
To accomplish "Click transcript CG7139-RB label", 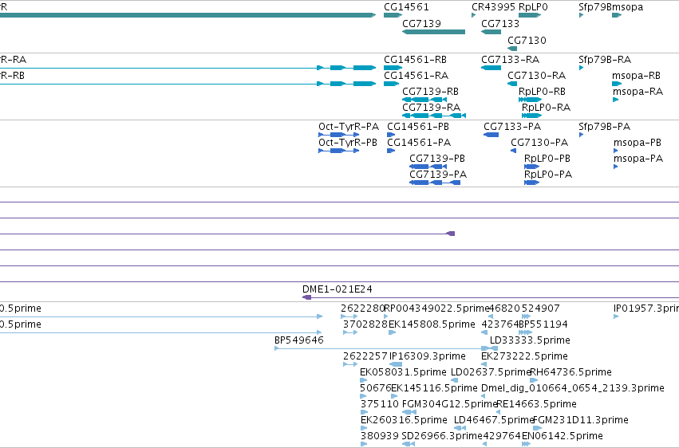I will point(430,92).
